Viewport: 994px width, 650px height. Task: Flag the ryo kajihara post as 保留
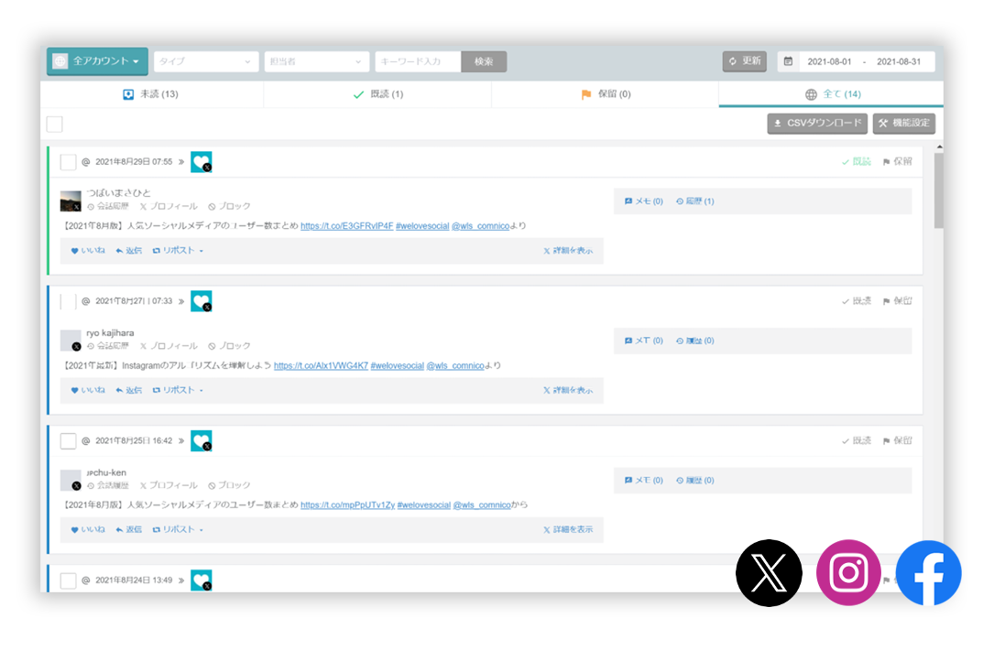tap(897, 301)
